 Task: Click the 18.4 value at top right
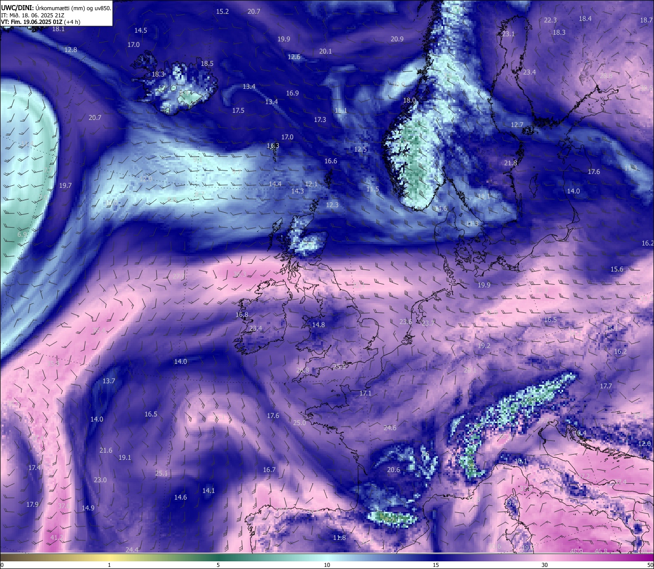pyautogui.click(x=585, y=18)
